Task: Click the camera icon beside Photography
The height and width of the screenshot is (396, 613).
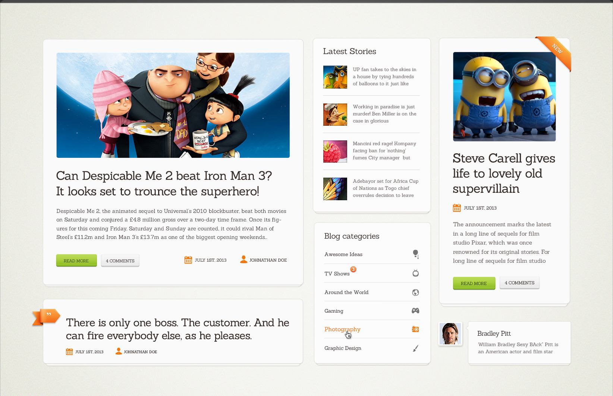Action: click(415, 329)
